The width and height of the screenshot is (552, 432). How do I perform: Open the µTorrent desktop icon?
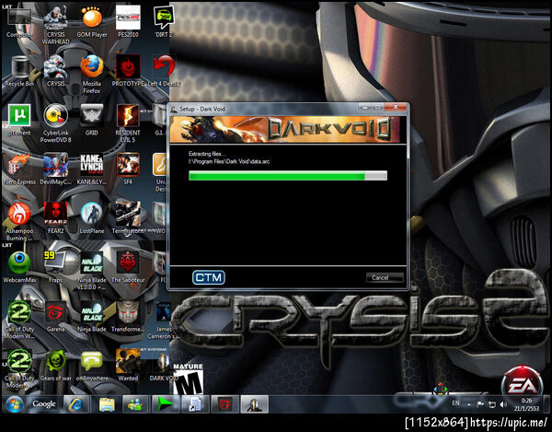coord(19,121)
